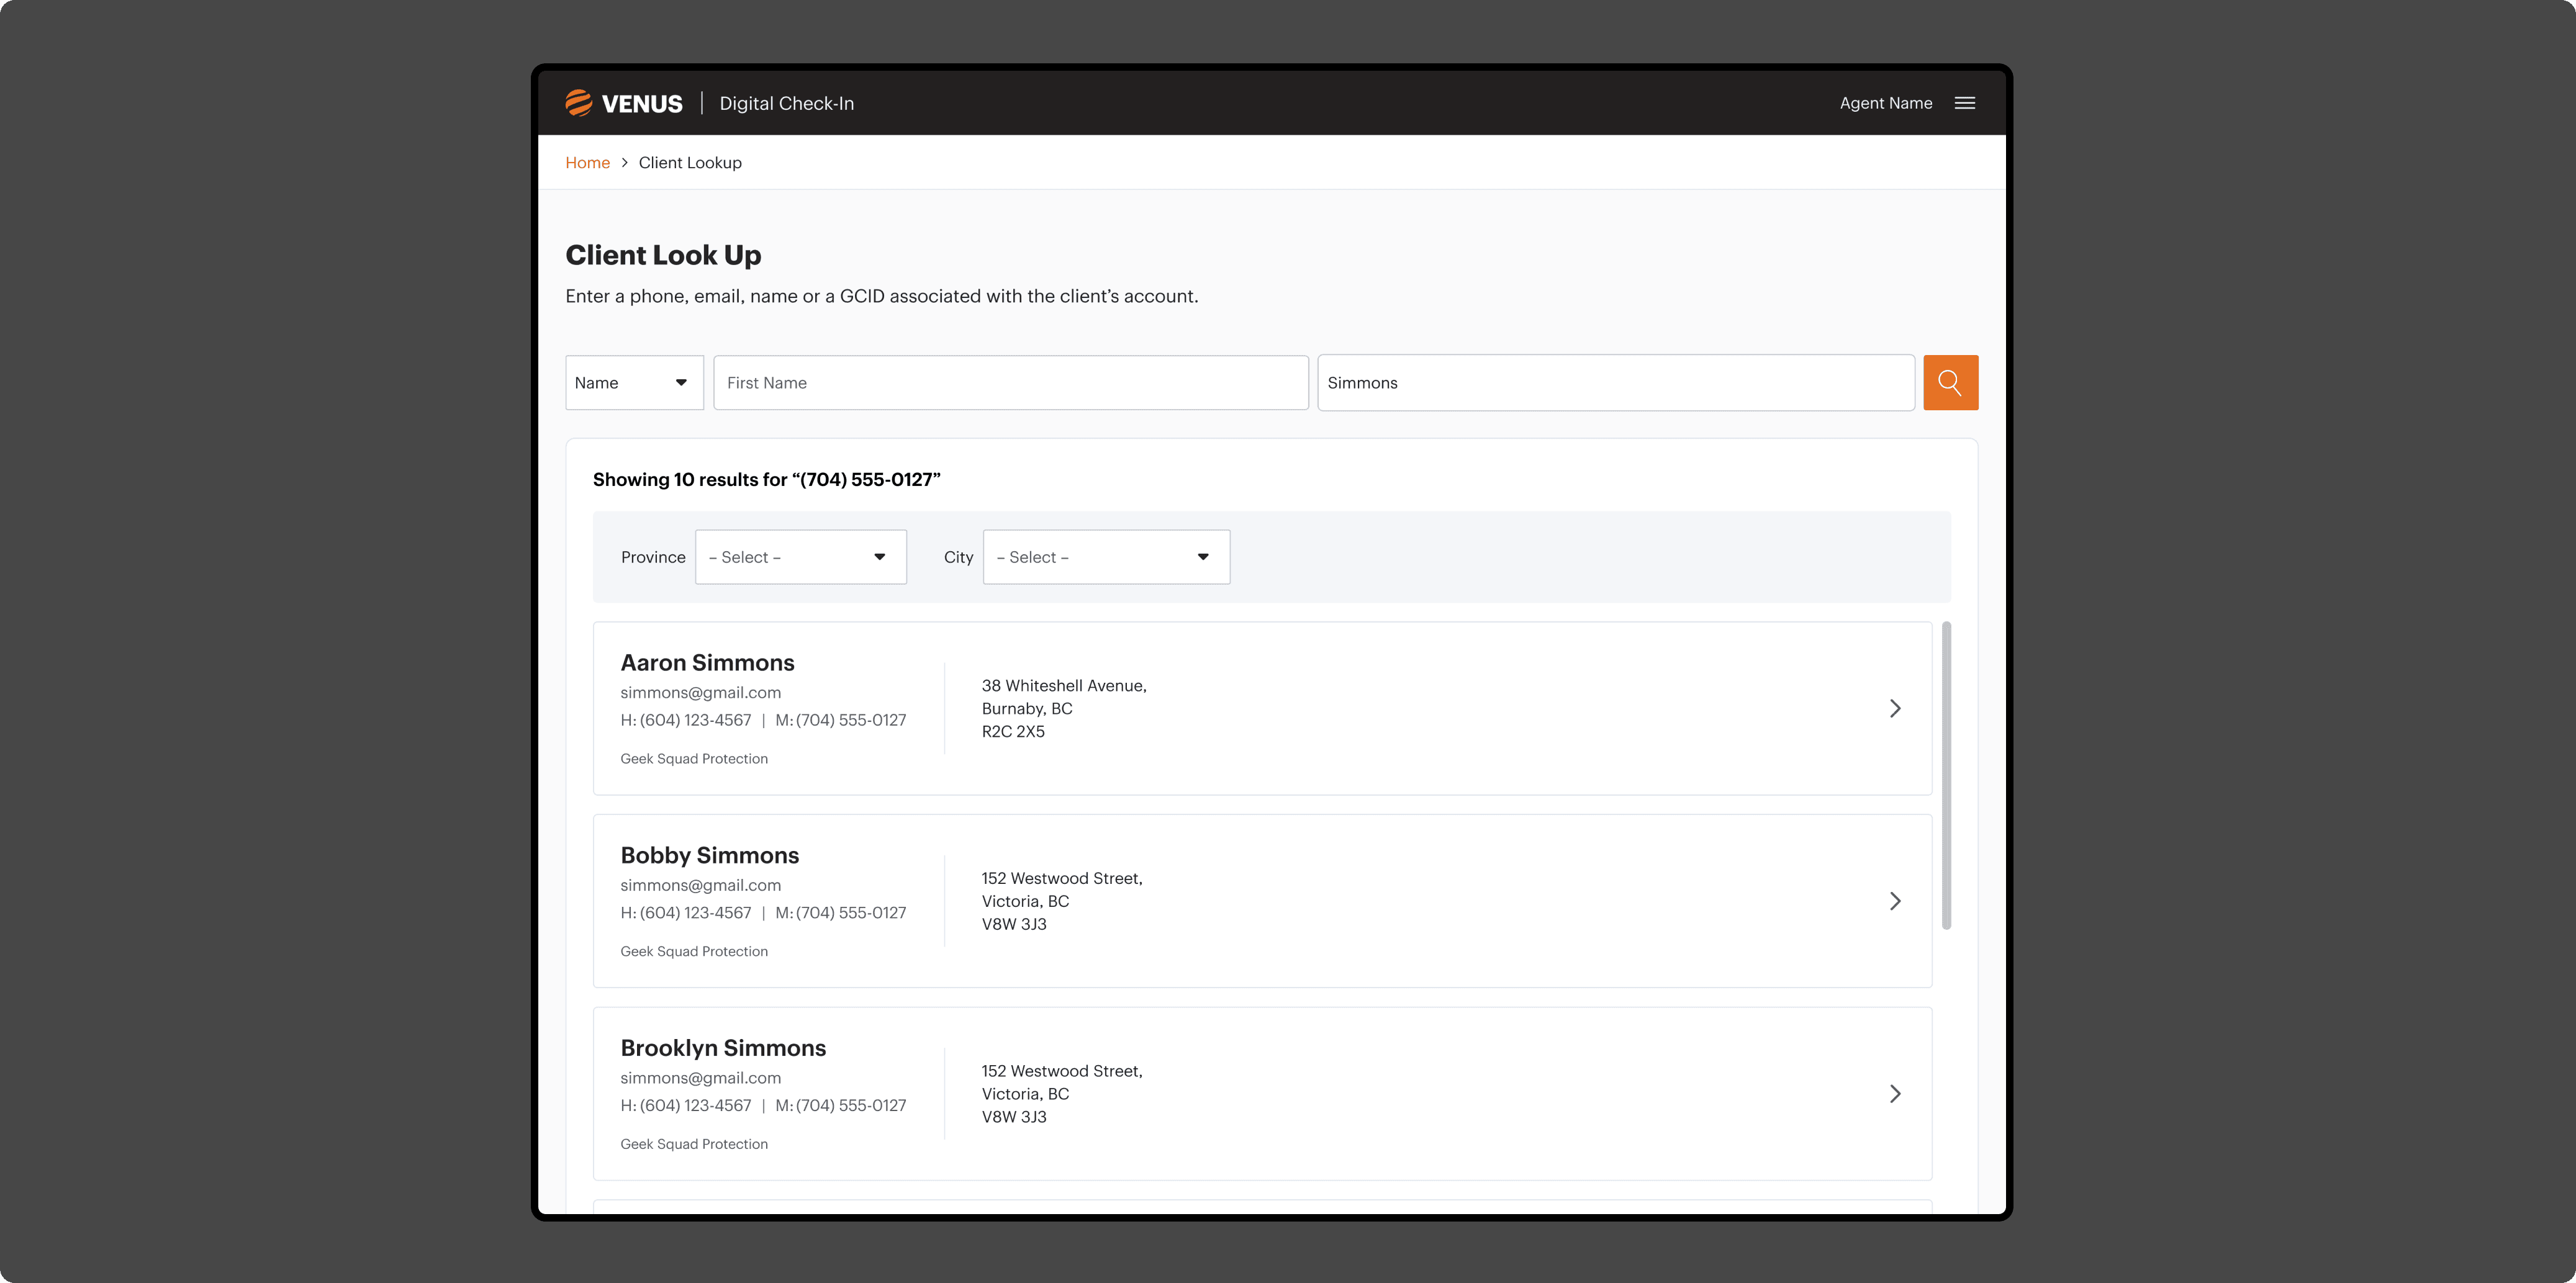Open the Province select dropdown
Screen dimensions: 2576x1283
coord(800,557)
